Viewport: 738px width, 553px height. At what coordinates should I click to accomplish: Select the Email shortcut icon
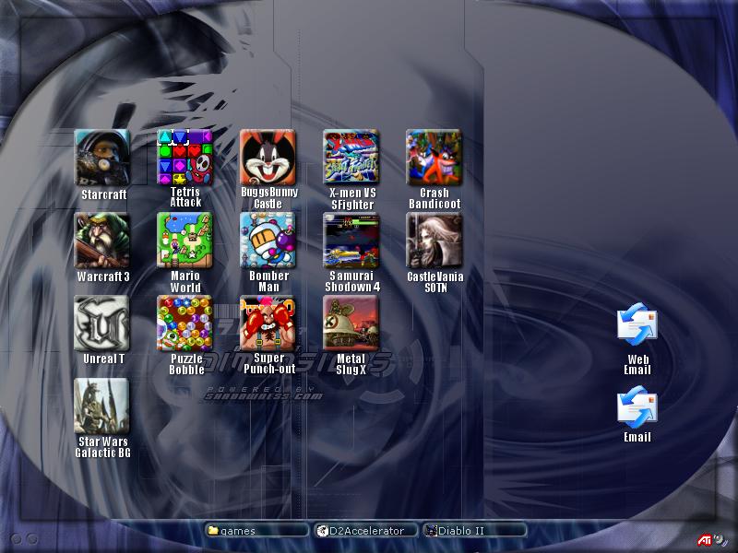[637, 407]
